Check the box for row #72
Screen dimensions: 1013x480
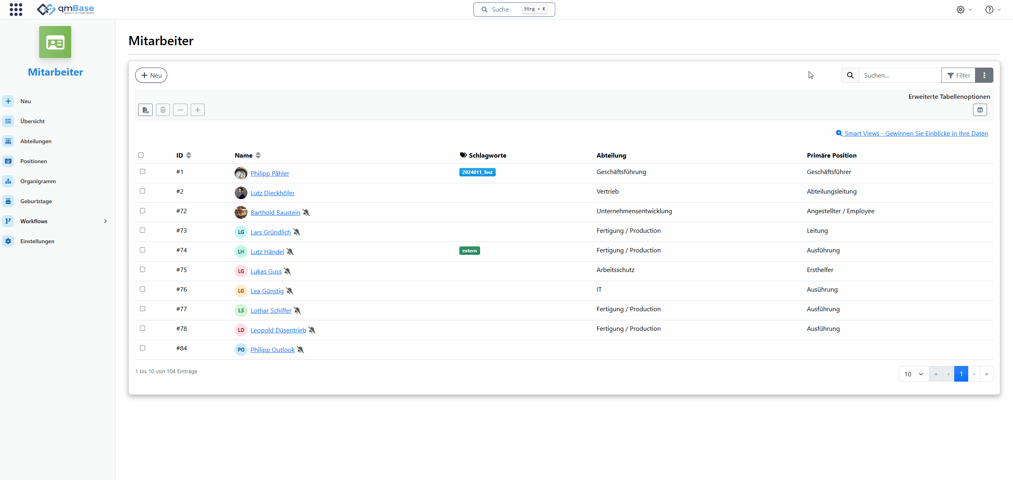(142, 210)
